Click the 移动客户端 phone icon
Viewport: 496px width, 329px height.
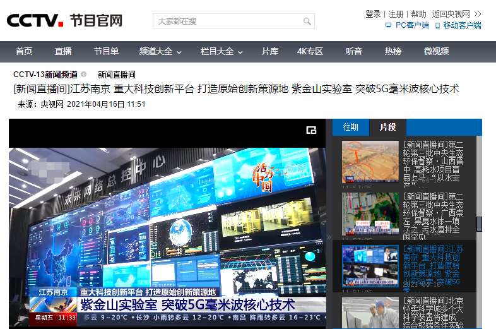(x=437, y=25)
